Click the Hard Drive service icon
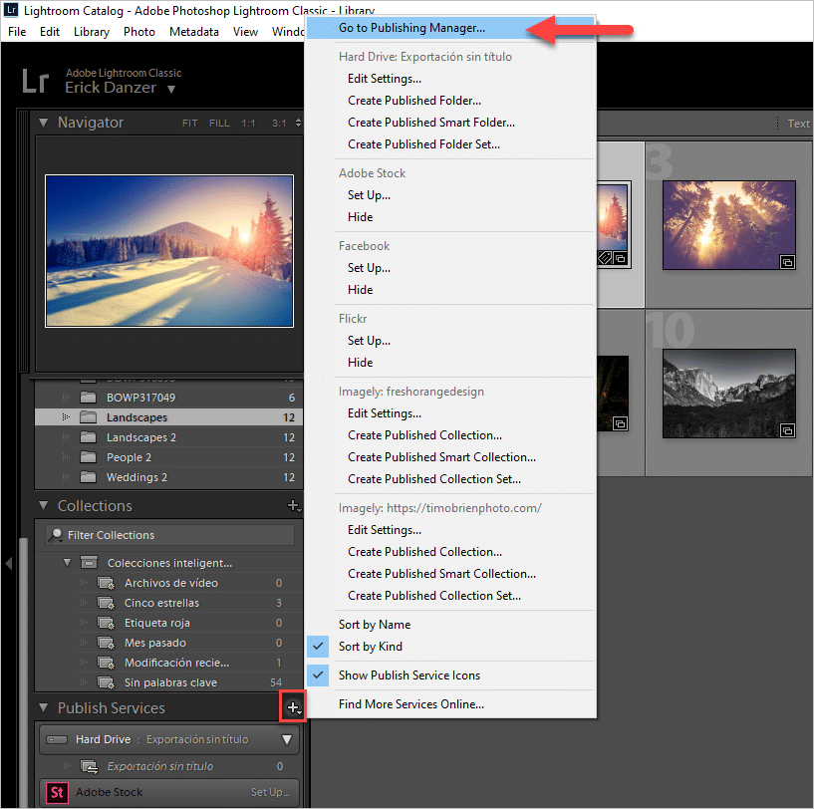814x809 pixels. click(57, 739)
